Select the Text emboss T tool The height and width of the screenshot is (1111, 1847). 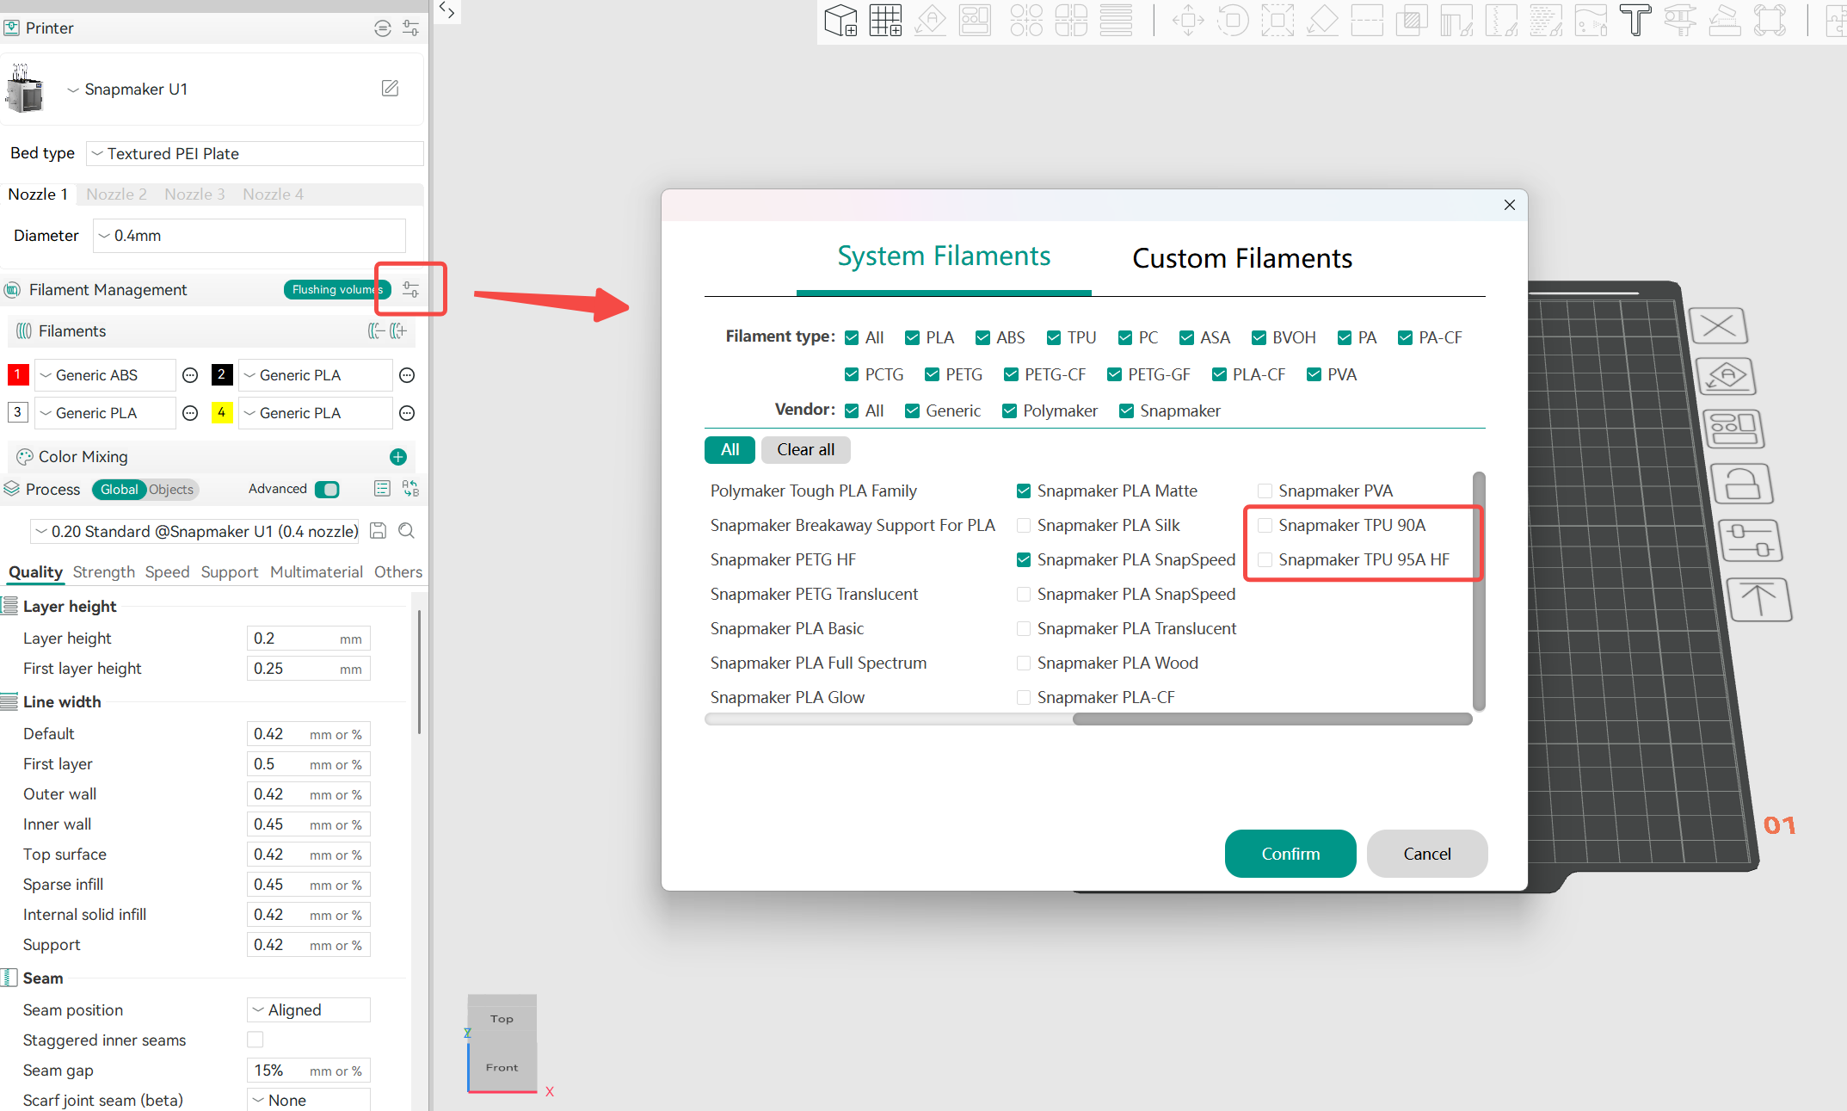pos(1635,20)
